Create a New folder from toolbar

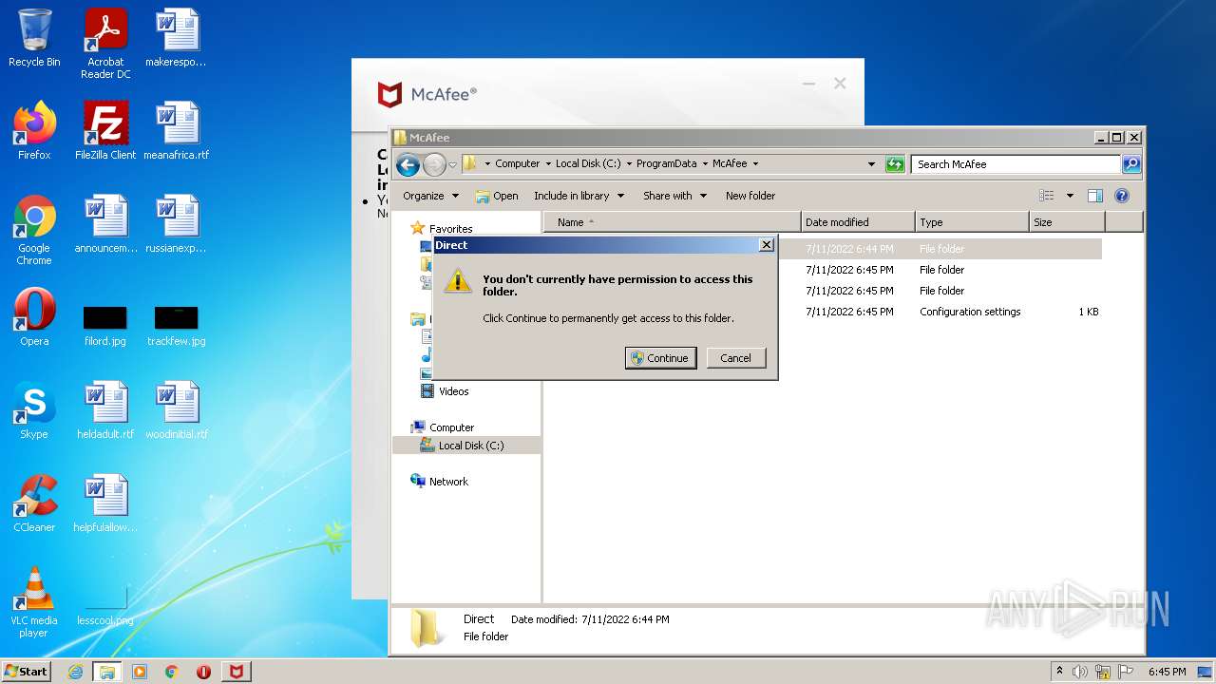click(x=750, y=196)
